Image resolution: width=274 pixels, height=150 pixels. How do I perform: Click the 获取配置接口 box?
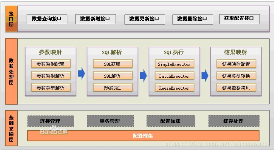pyautogui.click(x=239, y=19)
